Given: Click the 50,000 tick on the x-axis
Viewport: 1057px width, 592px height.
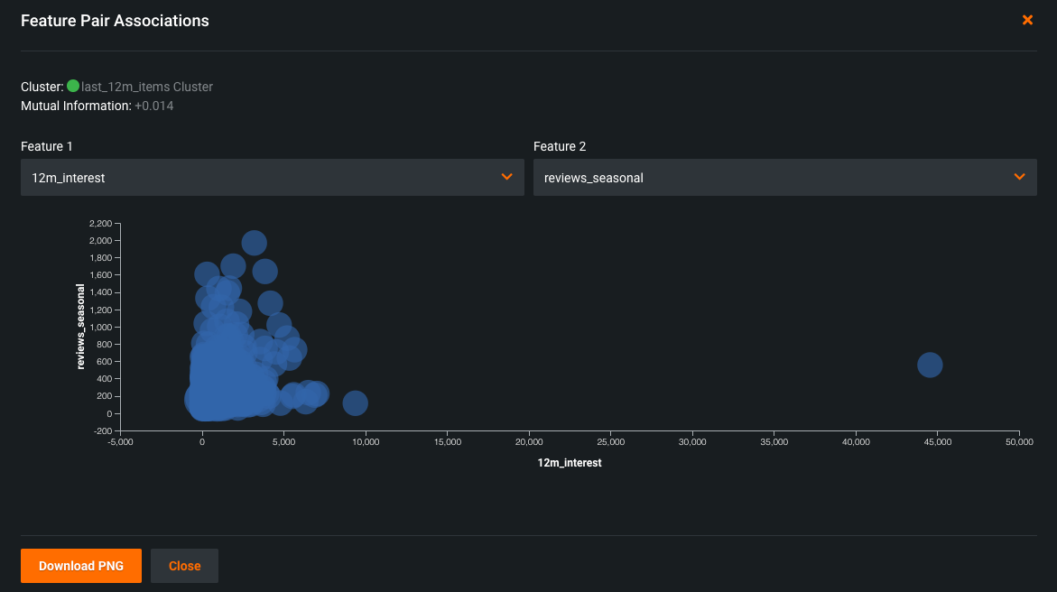Looking at the screenshot, I should coord(1019,442).
